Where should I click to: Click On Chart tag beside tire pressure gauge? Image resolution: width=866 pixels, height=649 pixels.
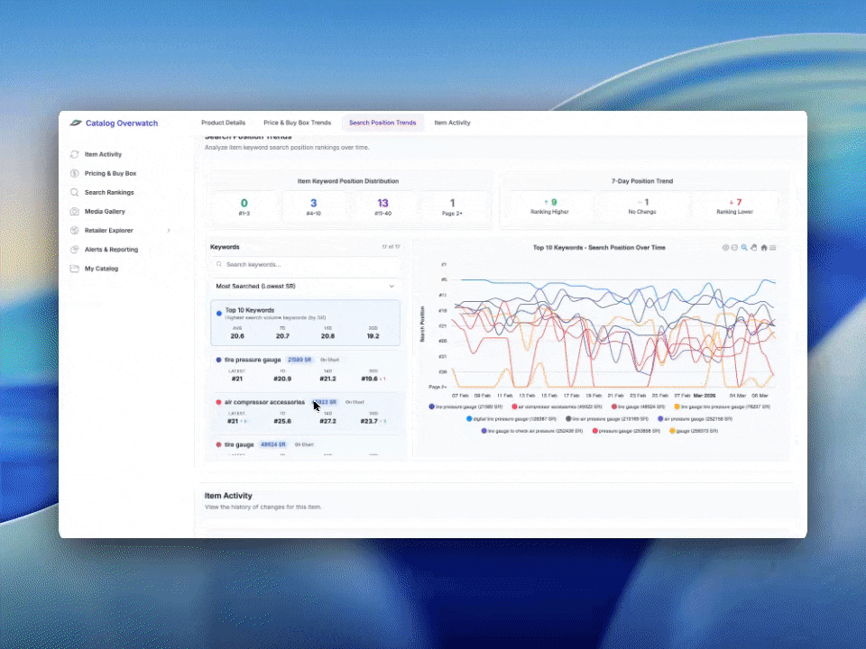click(x=330, y=360)
